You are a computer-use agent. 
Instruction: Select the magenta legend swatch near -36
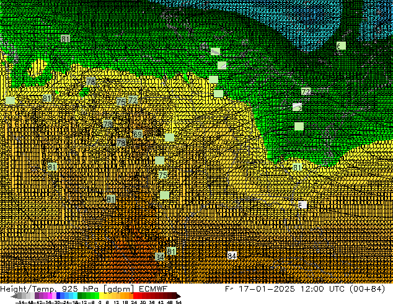pos(50,296)
